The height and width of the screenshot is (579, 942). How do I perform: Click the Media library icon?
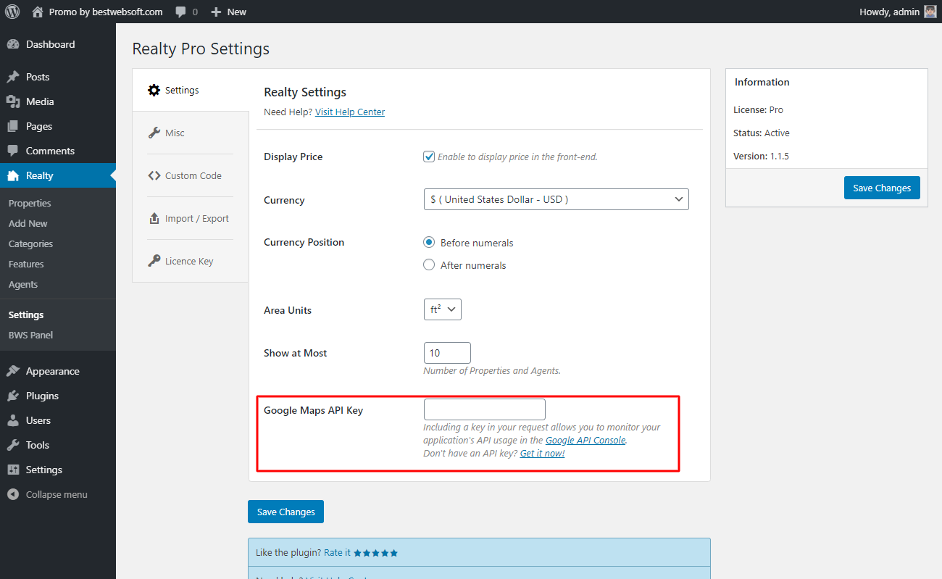pos(13,101)
